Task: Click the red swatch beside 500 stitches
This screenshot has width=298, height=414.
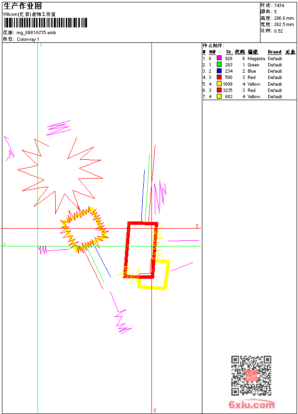Action: pos(219,77)
